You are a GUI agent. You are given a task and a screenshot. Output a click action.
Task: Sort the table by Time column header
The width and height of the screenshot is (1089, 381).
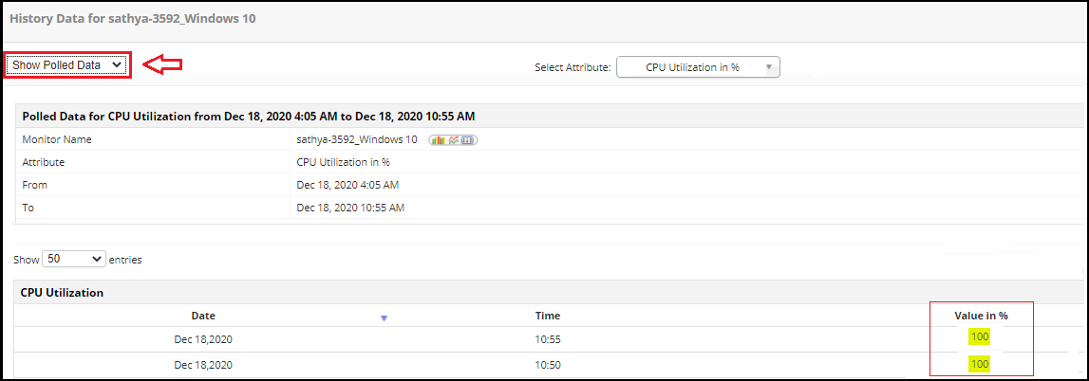click(548, 316)
